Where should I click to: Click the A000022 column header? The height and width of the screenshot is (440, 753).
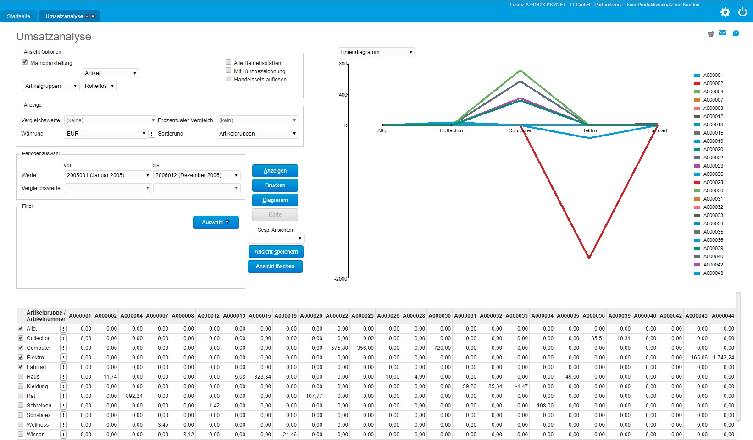[337, 316]
